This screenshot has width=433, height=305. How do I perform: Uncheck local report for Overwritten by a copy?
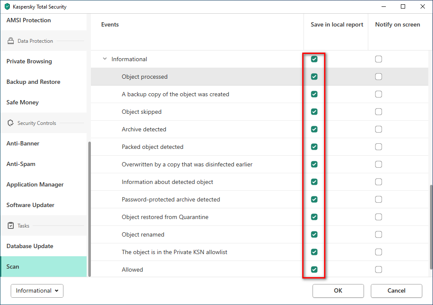[x=314, y=164]
